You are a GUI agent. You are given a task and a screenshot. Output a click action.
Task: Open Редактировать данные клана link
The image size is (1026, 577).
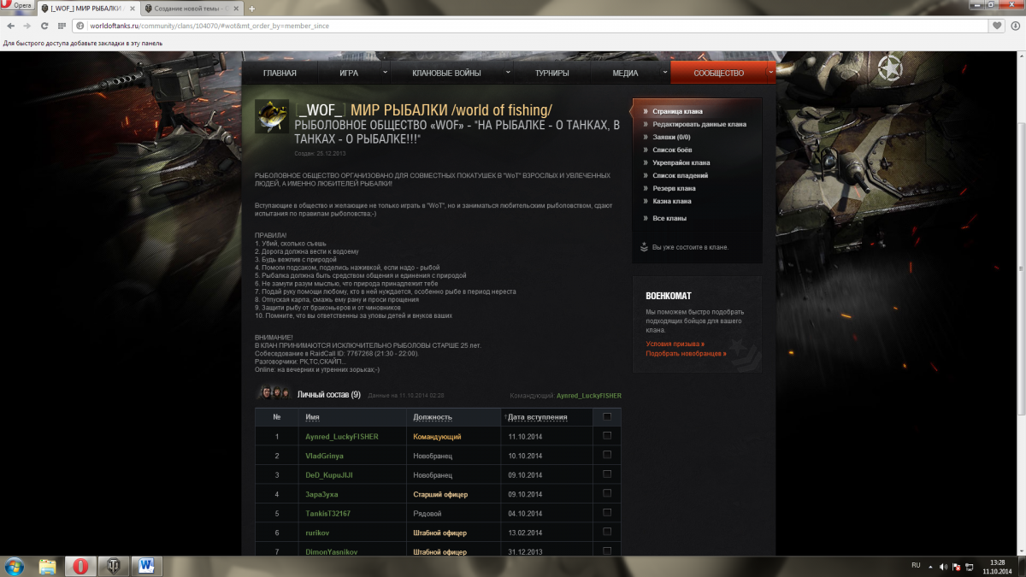pyautogui.click(x=699, y=124)
